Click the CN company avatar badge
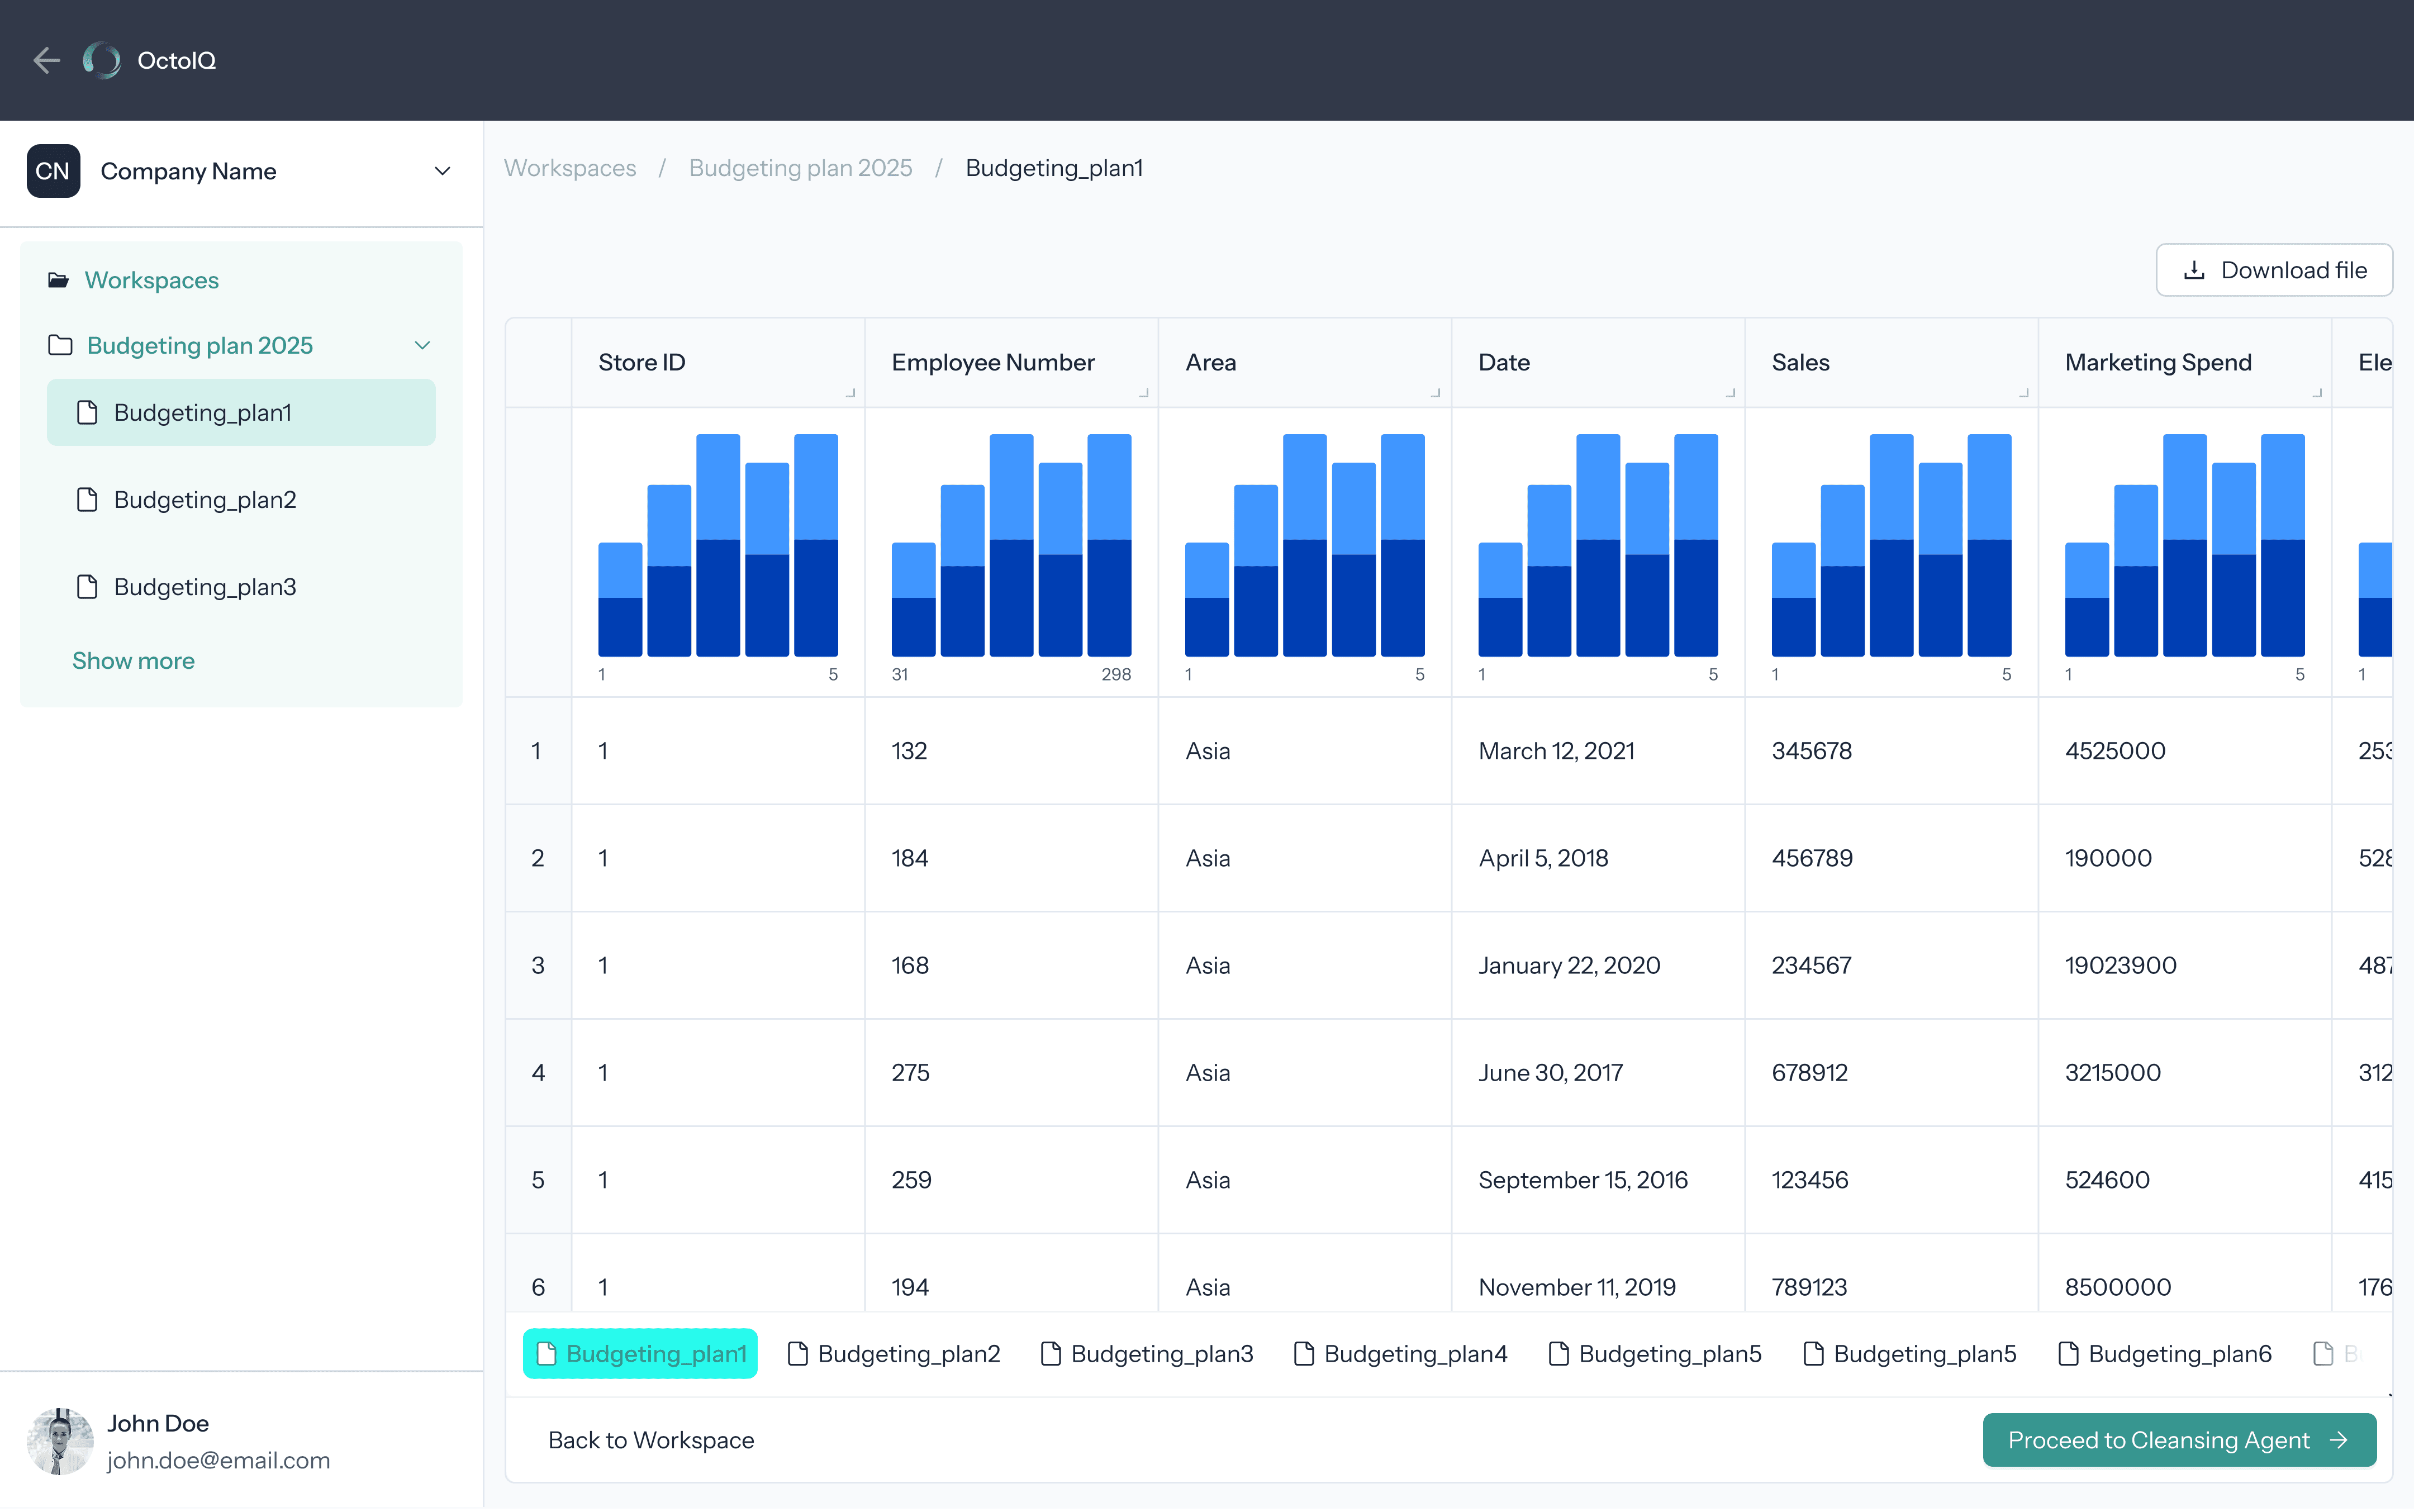The width and height of the screenshot is (2414, 1512). 53,171
